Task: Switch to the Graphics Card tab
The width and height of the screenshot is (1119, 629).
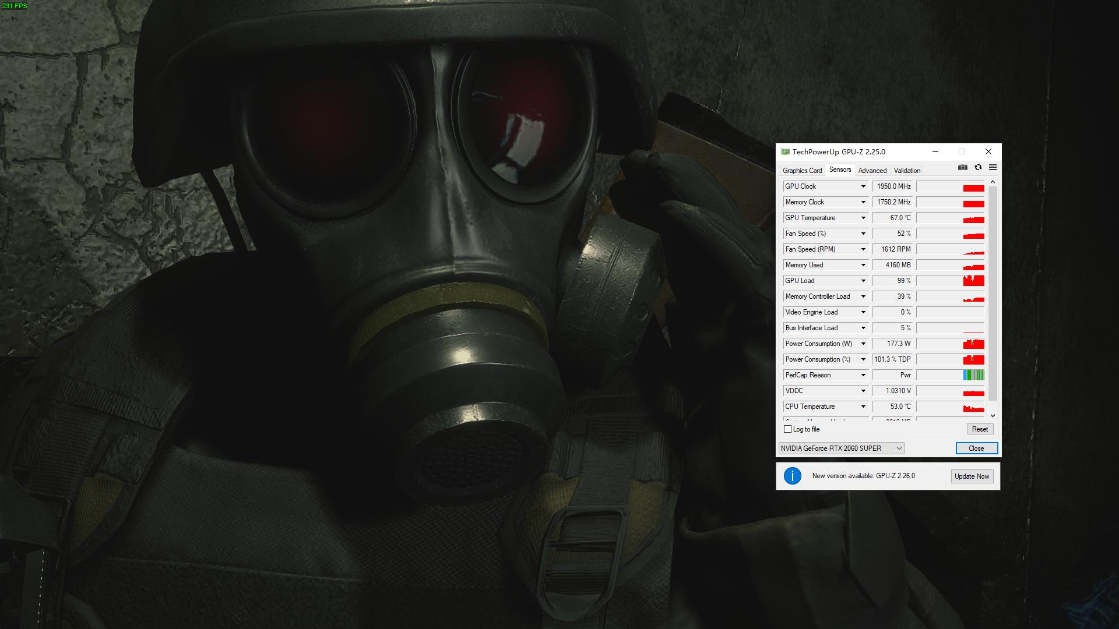Action: tap(802, 171)
